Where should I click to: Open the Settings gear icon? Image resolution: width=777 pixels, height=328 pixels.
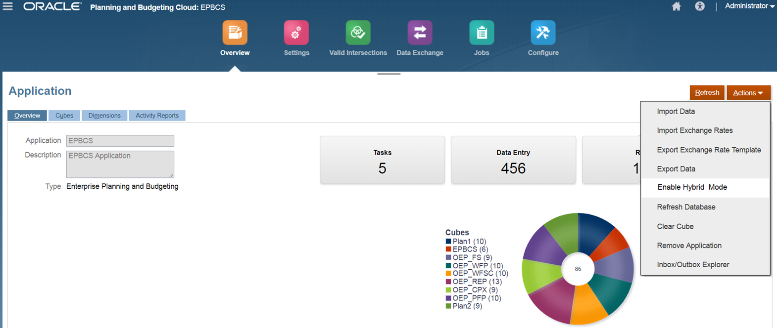click(x=296, y=33)
